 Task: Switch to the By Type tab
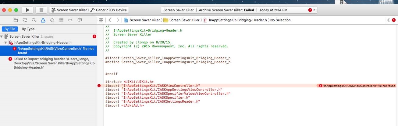[x=28, y=29]
